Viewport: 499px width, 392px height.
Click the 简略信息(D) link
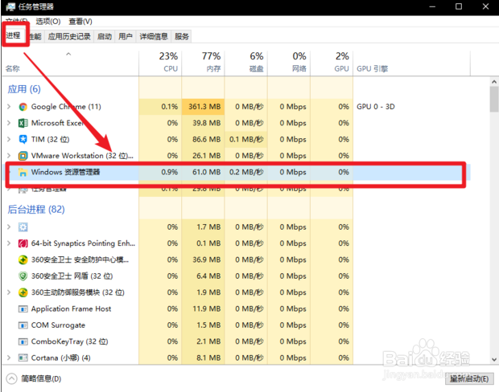[x=41, y=378]
